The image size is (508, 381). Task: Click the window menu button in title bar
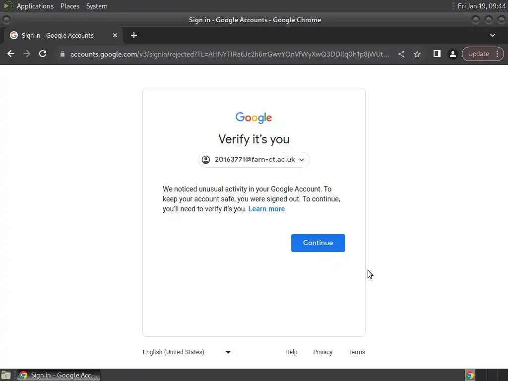6,20
